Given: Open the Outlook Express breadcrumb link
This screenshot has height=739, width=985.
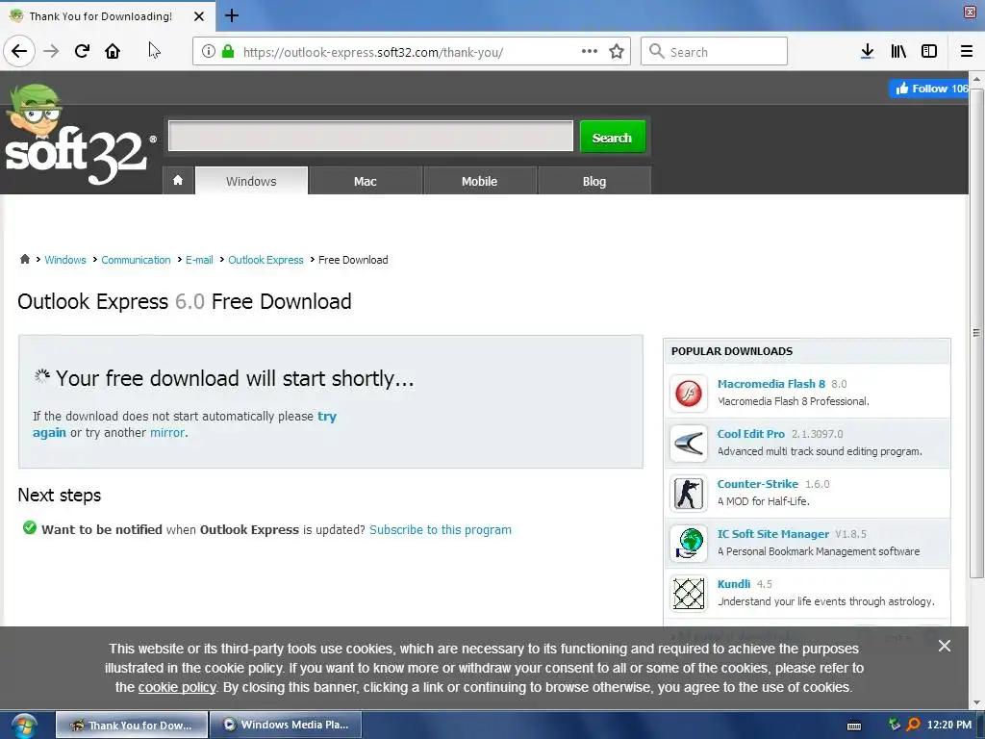Looking at the screenshot, I should (265, 260).
